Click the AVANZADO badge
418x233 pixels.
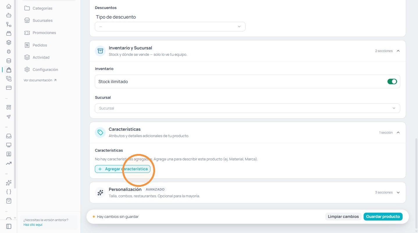[x=155, y=189]
